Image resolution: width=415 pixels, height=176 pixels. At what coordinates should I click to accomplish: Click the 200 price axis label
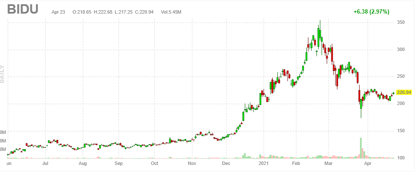tap(400, 104)
